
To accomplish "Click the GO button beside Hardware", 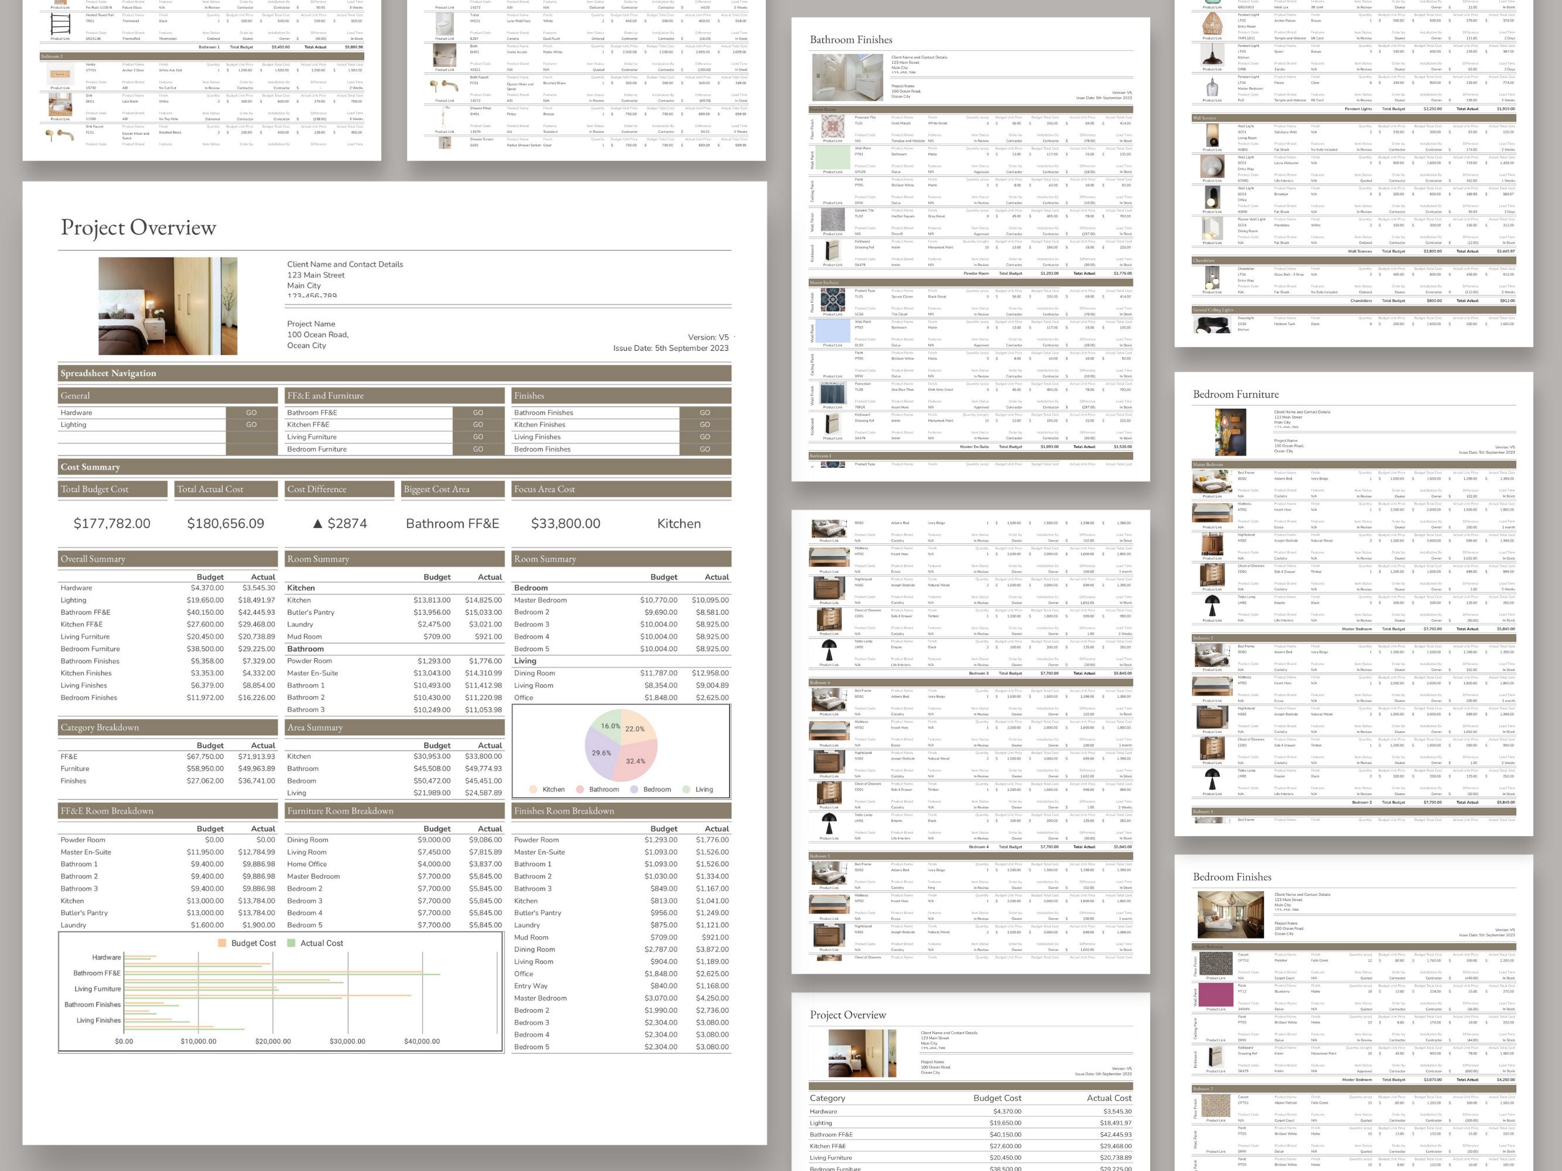I will pyautogui.click(x=251, y=412).
